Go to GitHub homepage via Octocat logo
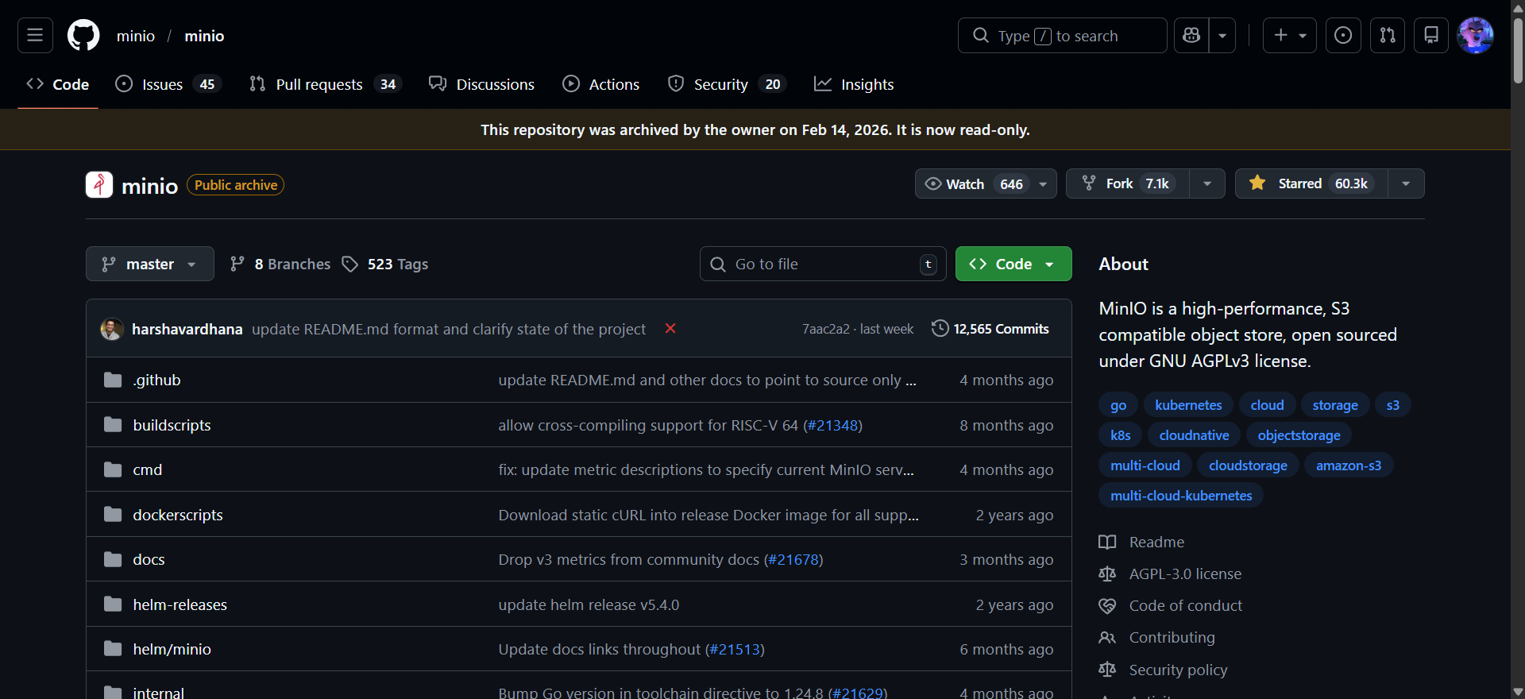This screenshot has width=1525, height=699. pyautogui.click(x=83, y=36)
